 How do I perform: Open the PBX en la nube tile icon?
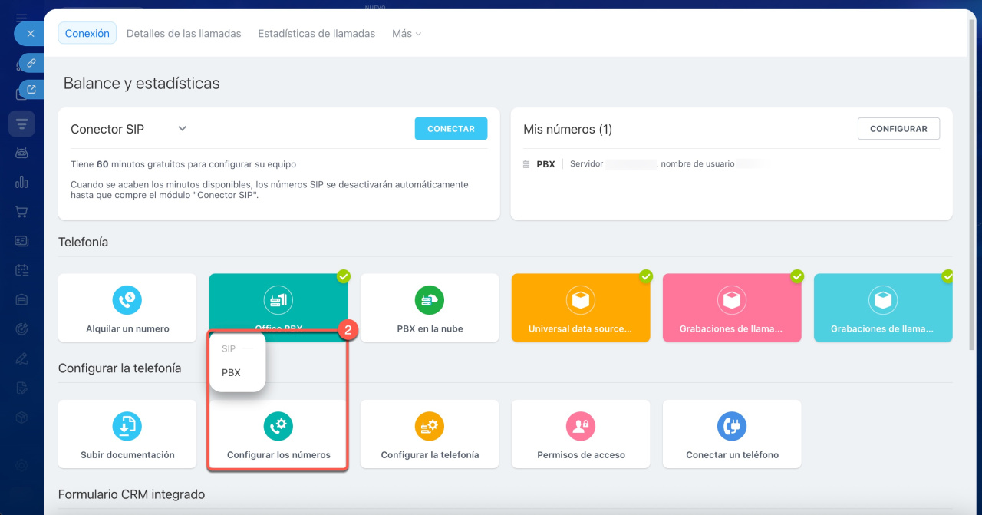(430, 299)
